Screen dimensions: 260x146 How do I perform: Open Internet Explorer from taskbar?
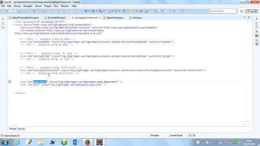tap(17, 142)
